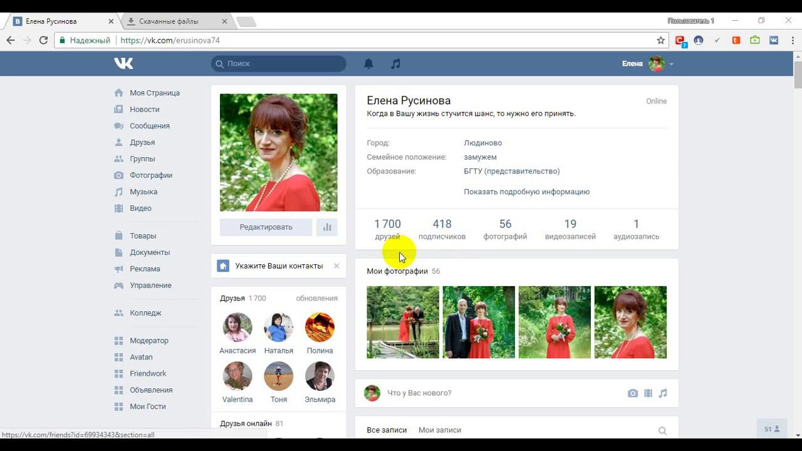Click the green padlock secure icon
This screenshot has height=451, width=802.
61,40
